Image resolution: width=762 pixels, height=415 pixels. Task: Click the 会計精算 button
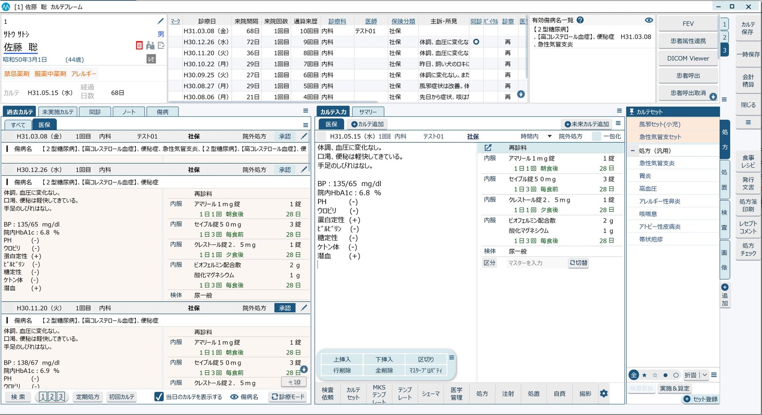748,80
